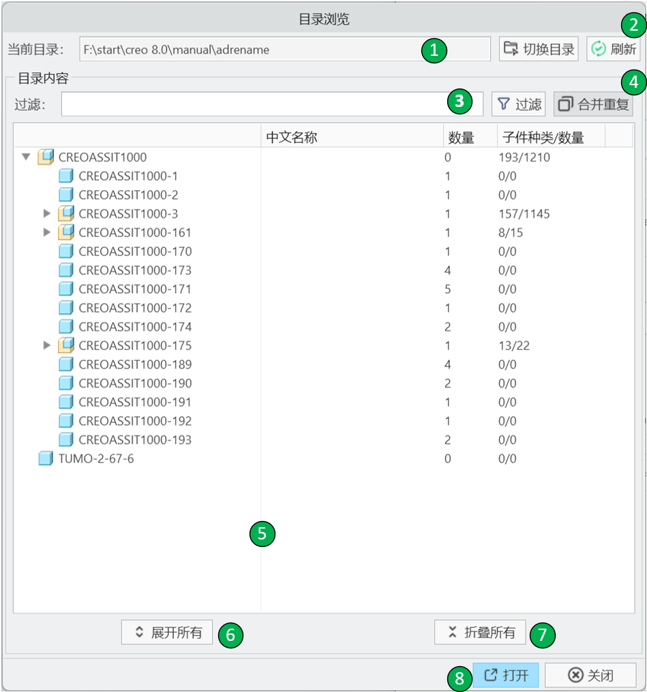
Task: Select the CREOASSIT1000-189 tree row
Action: 135,365
